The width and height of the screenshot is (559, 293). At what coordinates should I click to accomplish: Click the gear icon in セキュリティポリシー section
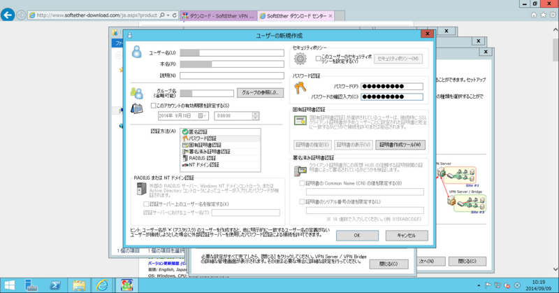pyautogui.click(x=300, y=59)
